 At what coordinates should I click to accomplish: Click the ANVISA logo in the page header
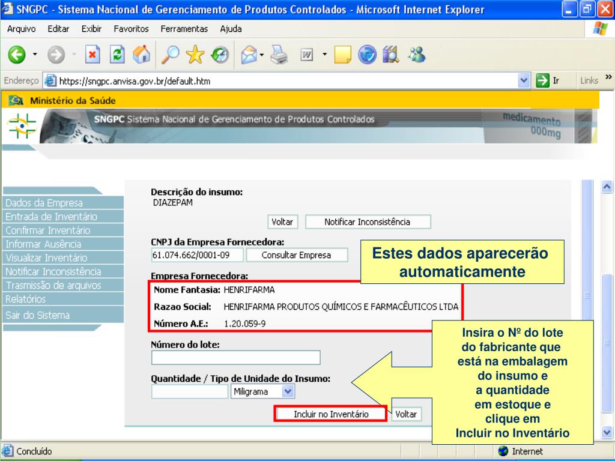(22, 126)
